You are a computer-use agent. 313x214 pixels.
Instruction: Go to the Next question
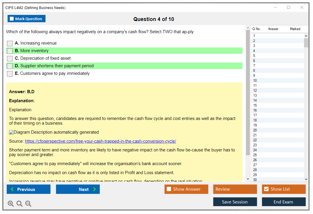click(x=78, y=189)
